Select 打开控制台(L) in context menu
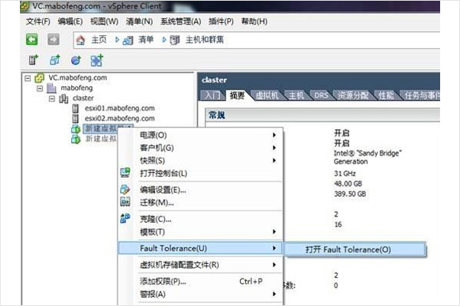The height and width of the screenshot is (306, 460). point(200,173)
